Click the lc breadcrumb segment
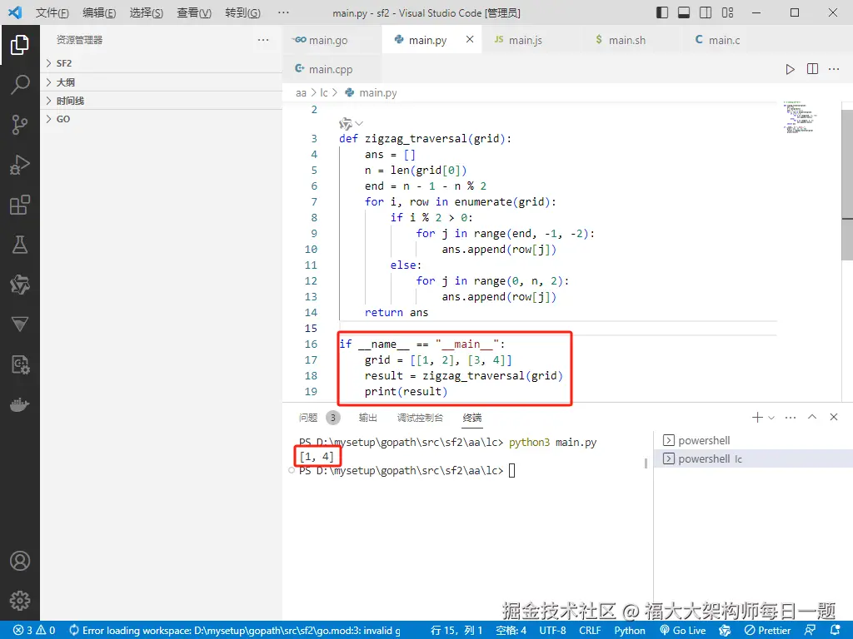 pos(324,93)
